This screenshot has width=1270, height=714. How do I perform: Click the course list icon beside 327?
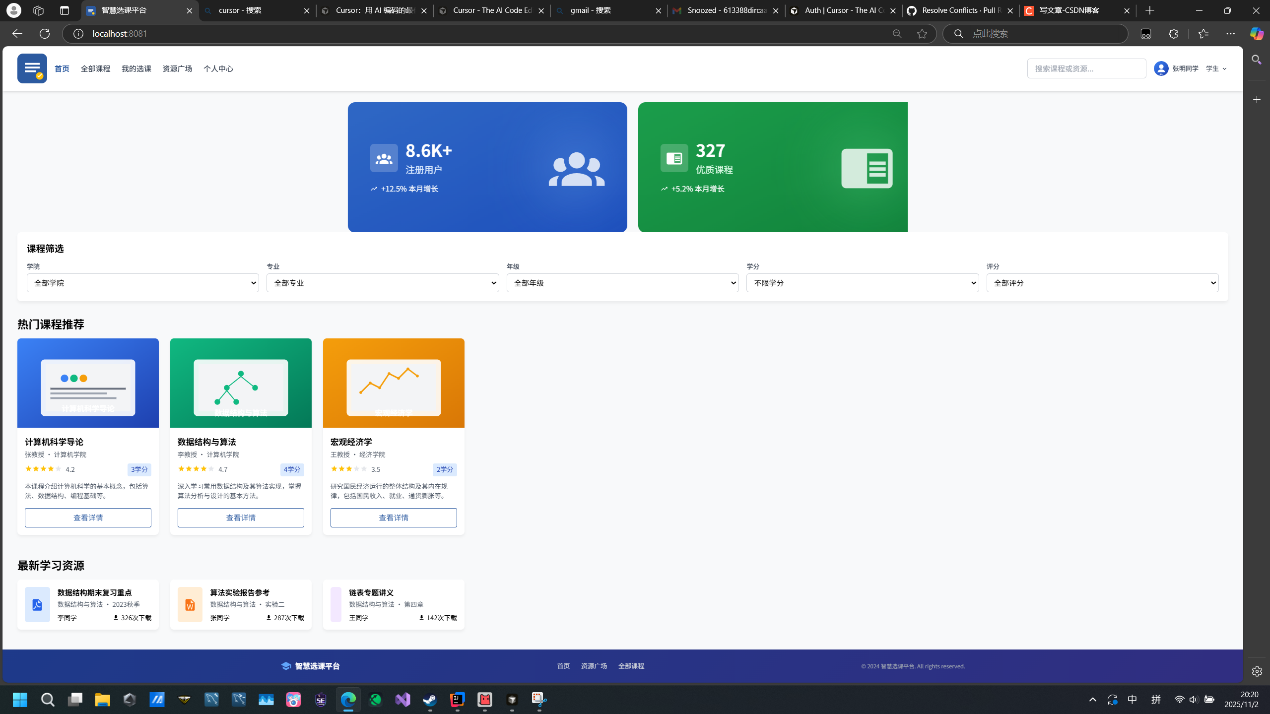[673, 158]
